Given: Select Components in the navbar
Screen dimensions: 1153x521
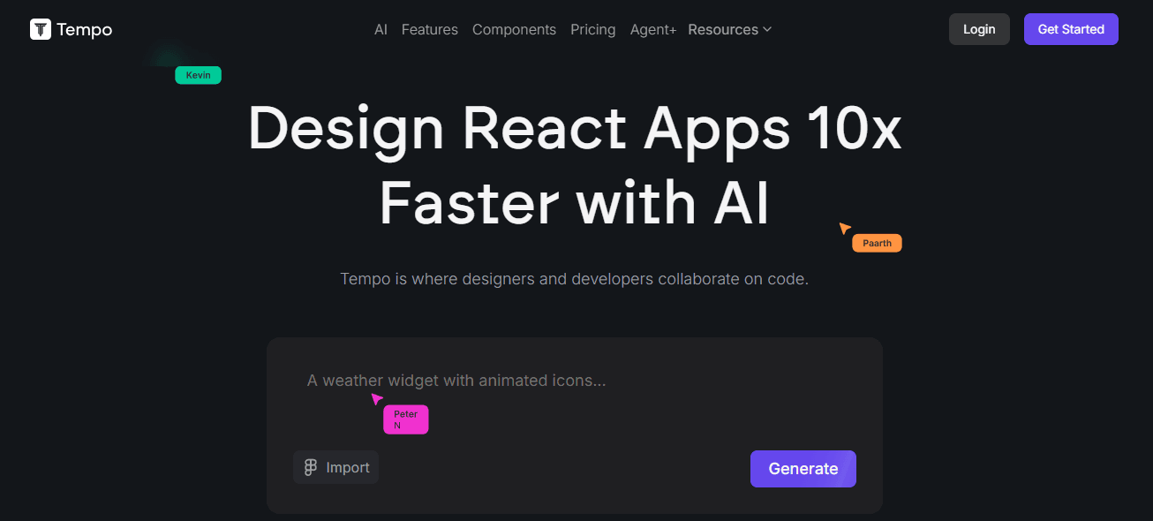Looking at the screenshot, I should pos(514,29).
